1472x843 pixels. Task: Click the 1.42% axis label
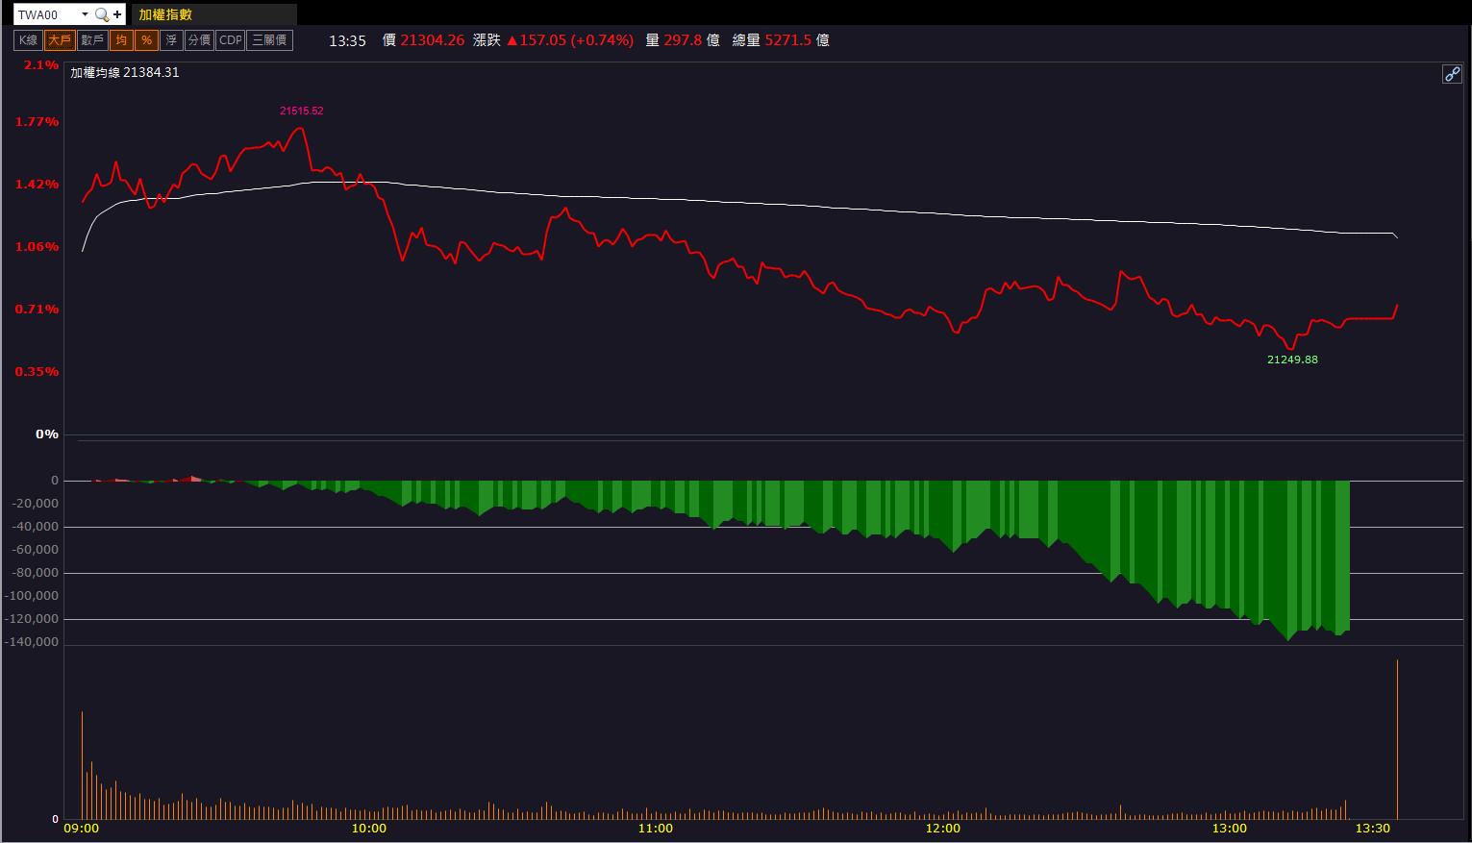point(37,185)
